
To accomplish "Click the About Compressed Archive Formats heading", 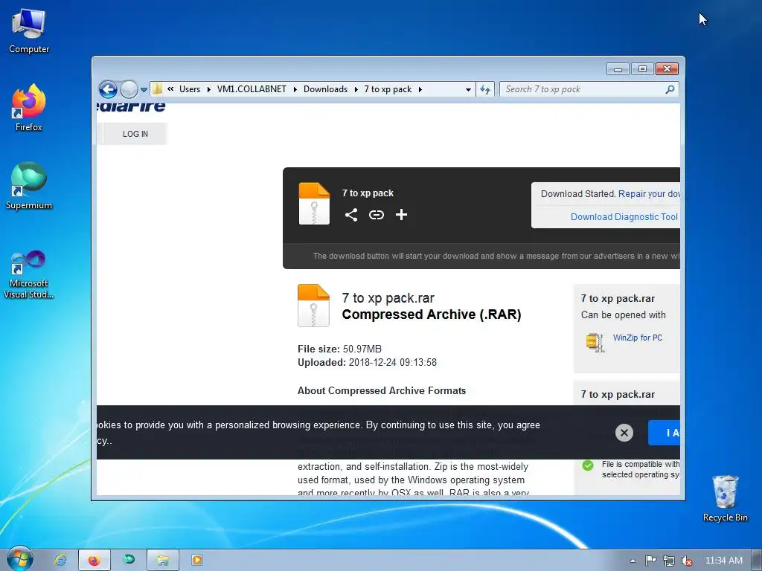I will (x=382, y=391).
